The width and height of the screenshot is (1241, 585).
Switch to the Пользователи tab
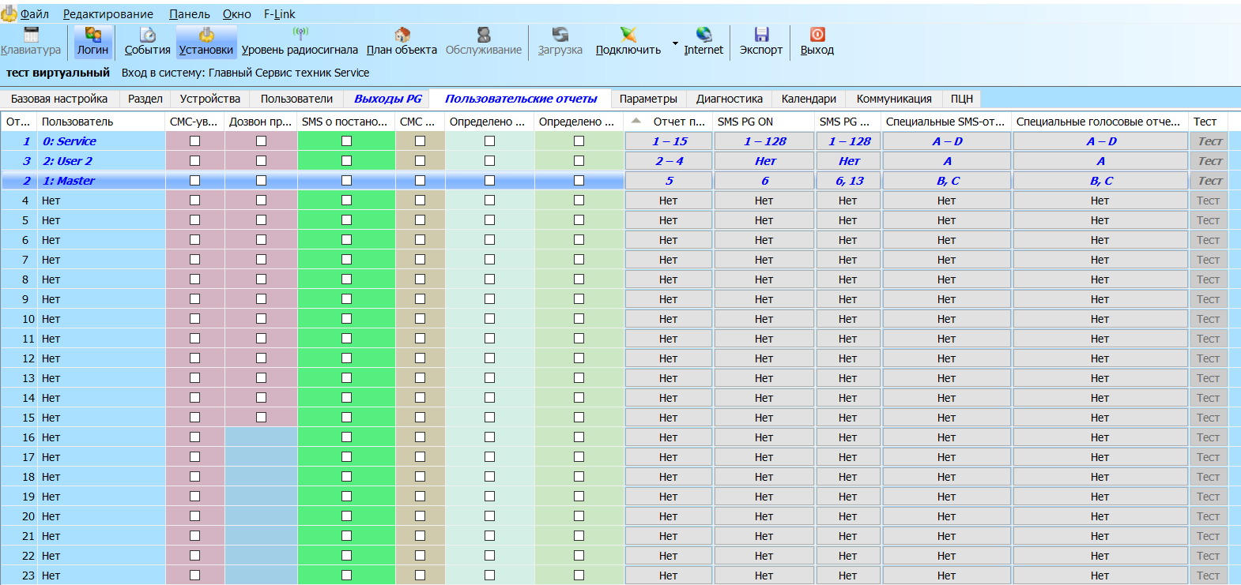pos(296,99)
